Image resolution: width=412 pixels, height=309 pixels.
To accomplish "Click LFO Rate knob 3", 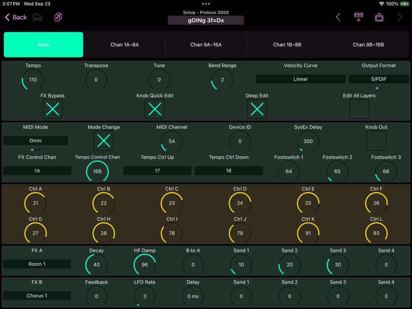I will pyautogui.click(x=145, y=296).
